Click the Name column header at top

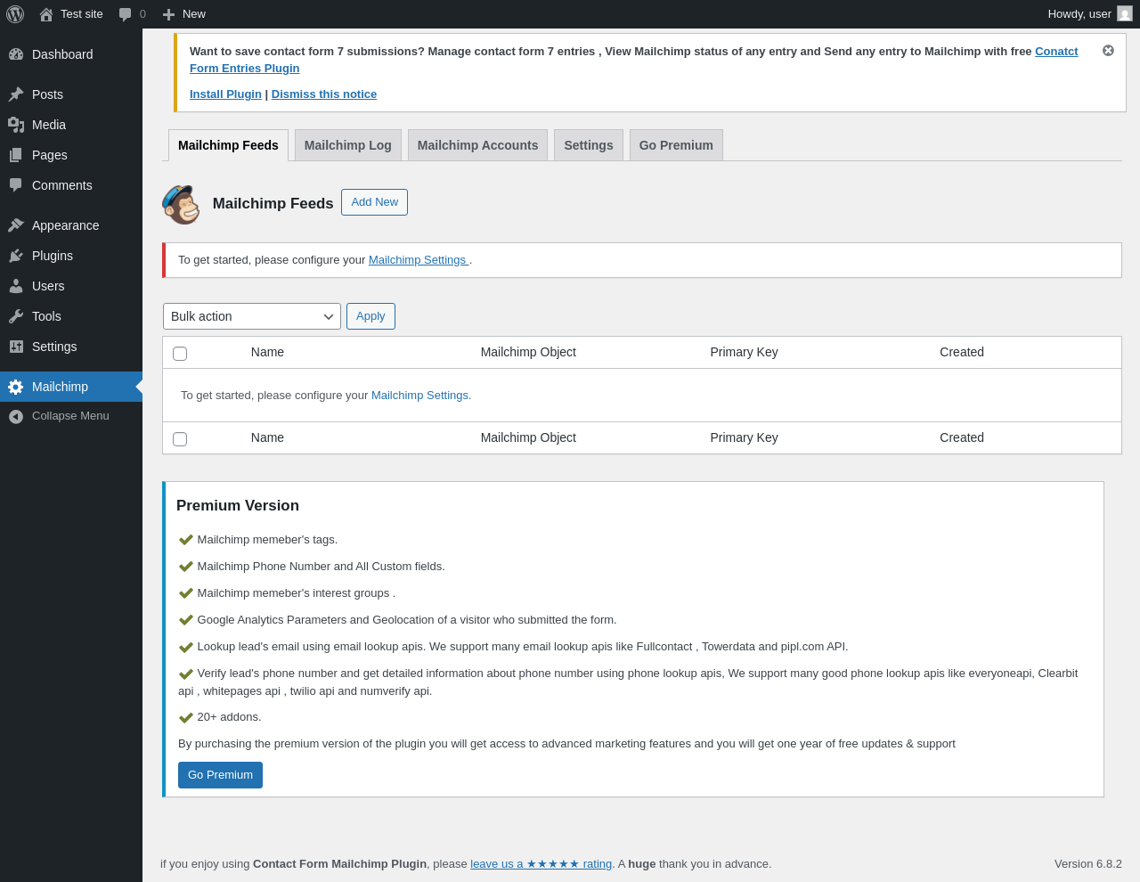click(x=267, y=352)
